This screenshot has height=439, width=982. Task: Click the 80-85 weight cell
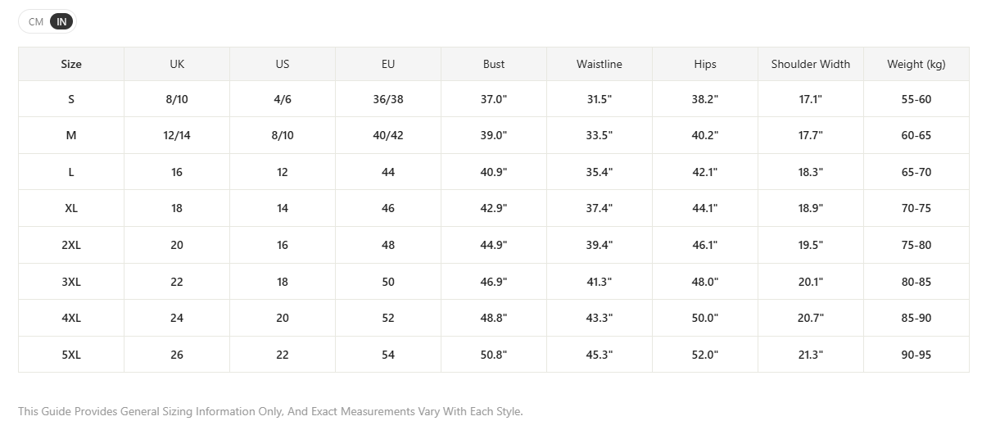916,282
